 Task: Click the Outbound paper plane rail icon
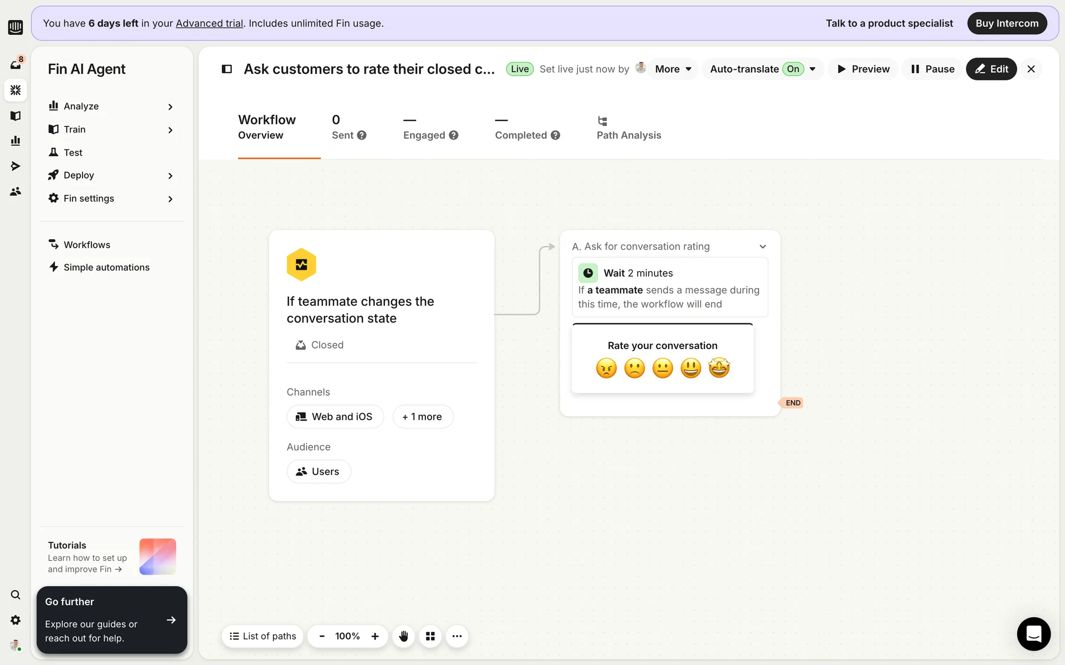[x=16, y=166]
